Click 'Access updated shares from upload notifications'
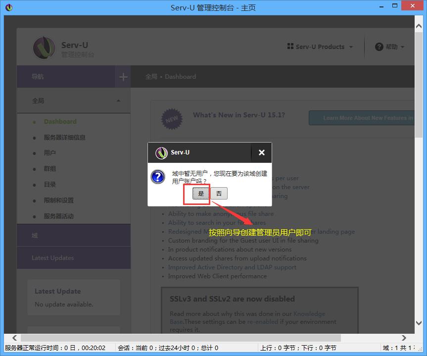Image resolution: width=427 pixels, height=356 pixels. [237, 258]
